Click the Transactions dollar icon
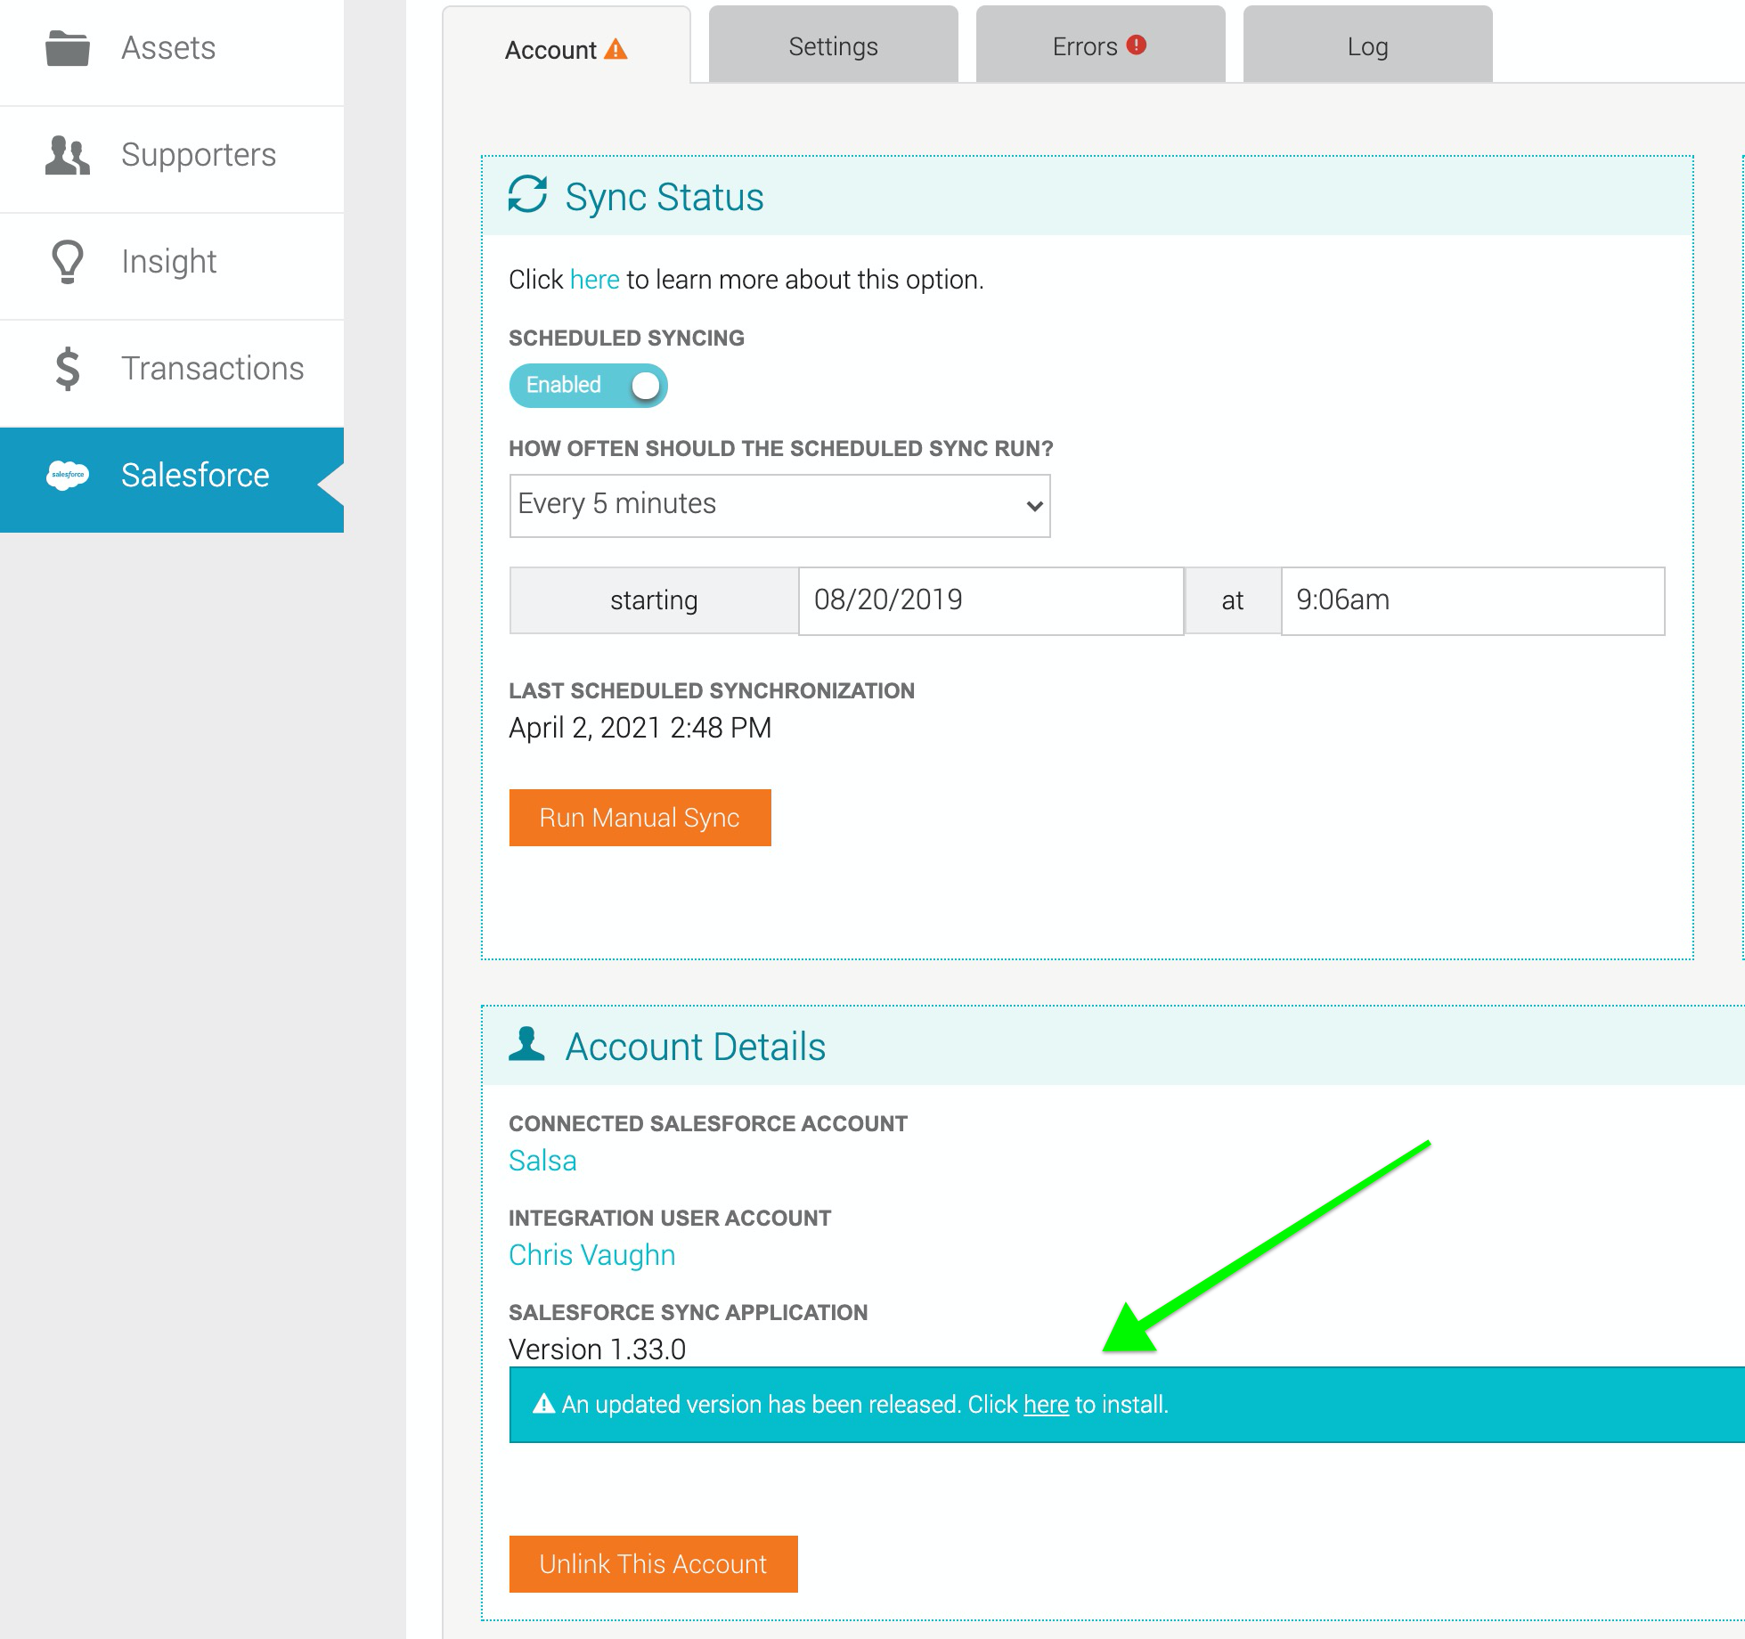Screen dimensions: 1745x1639 coord(68,369)
